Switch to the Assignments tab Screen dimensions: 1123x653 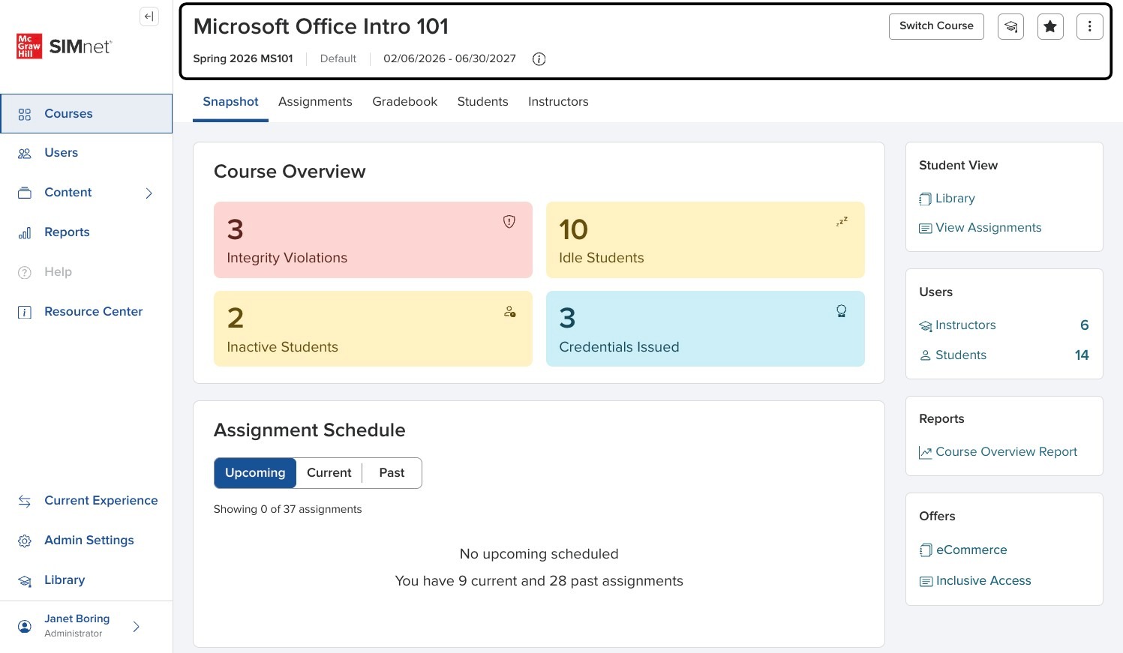pyautogui.click(x=315, y=102)
